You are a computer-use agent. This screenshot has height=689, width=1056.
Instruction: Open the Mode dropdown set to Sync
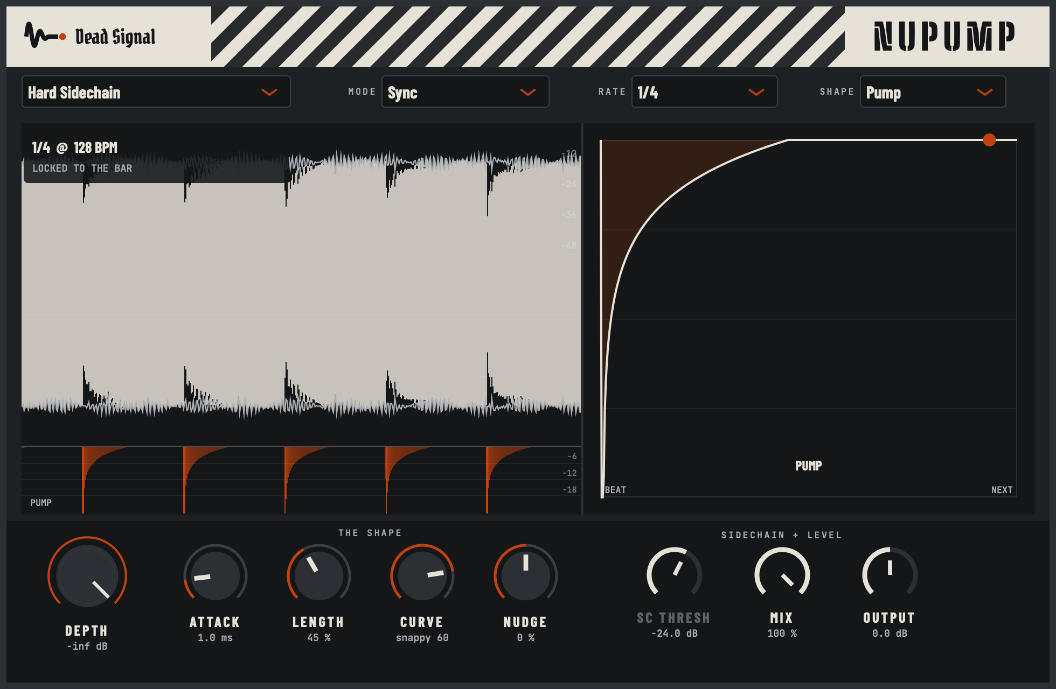(x=466, y=92)
